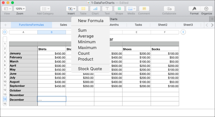Viewport: 215px width, 117px height.
Task: Open the Media toolbar icon
Action: pyautogui.click(x=130, y=9)
